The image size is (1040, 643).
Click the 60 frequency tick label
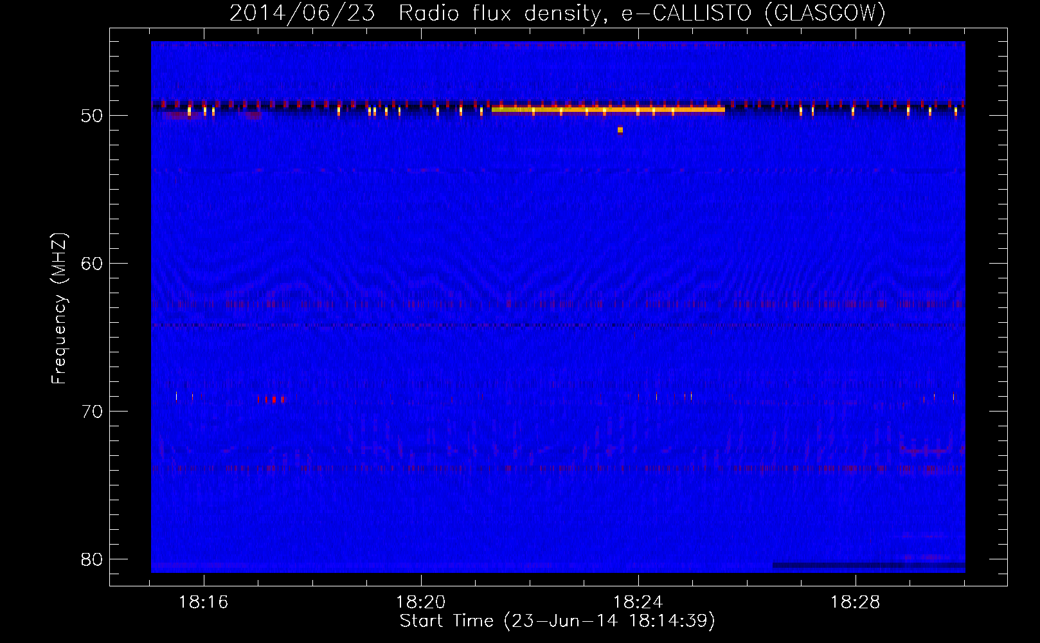[x=93, y=264]
